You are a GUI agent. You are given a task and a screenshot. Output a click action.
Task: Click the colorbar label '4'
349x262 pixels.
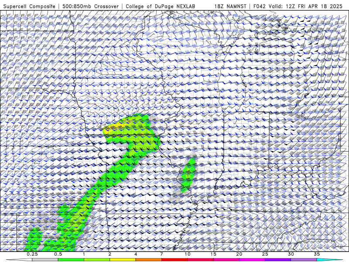(x=136, y=254)
